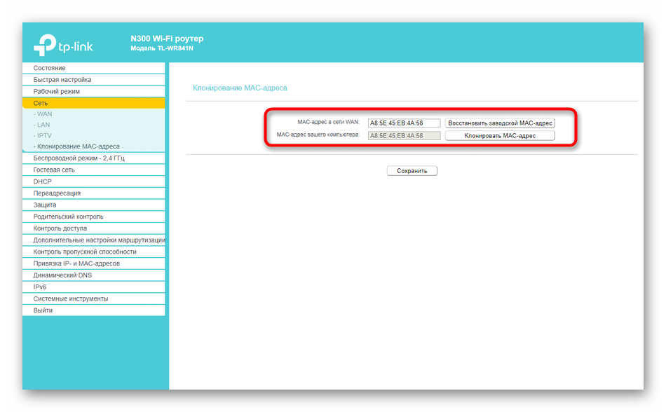
Task: Open Привязка IP- и MAC-адресов
Action: [x=93, y=263]
